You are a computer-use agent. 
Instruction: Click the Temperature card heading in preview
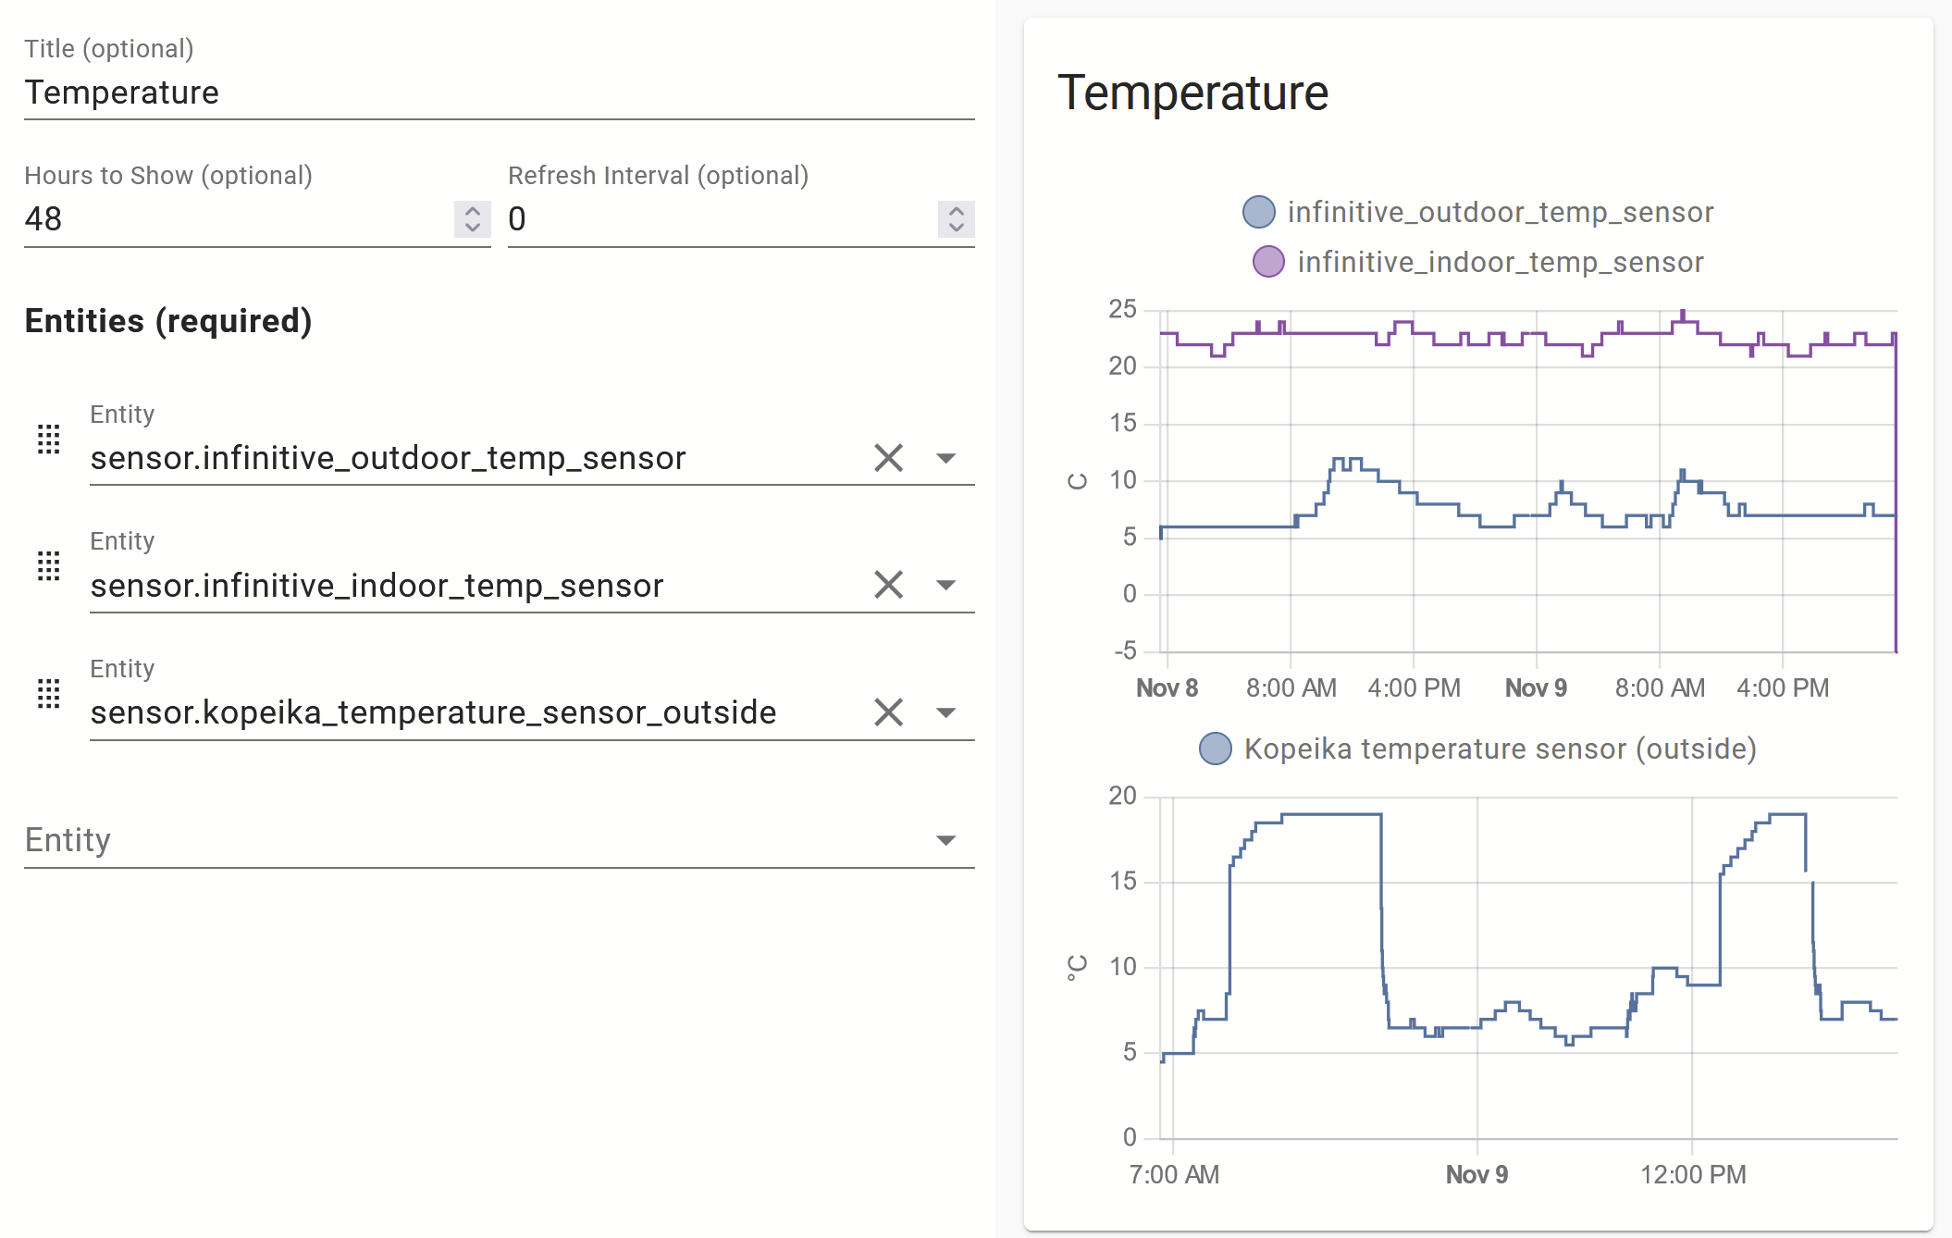[1192, 93]
